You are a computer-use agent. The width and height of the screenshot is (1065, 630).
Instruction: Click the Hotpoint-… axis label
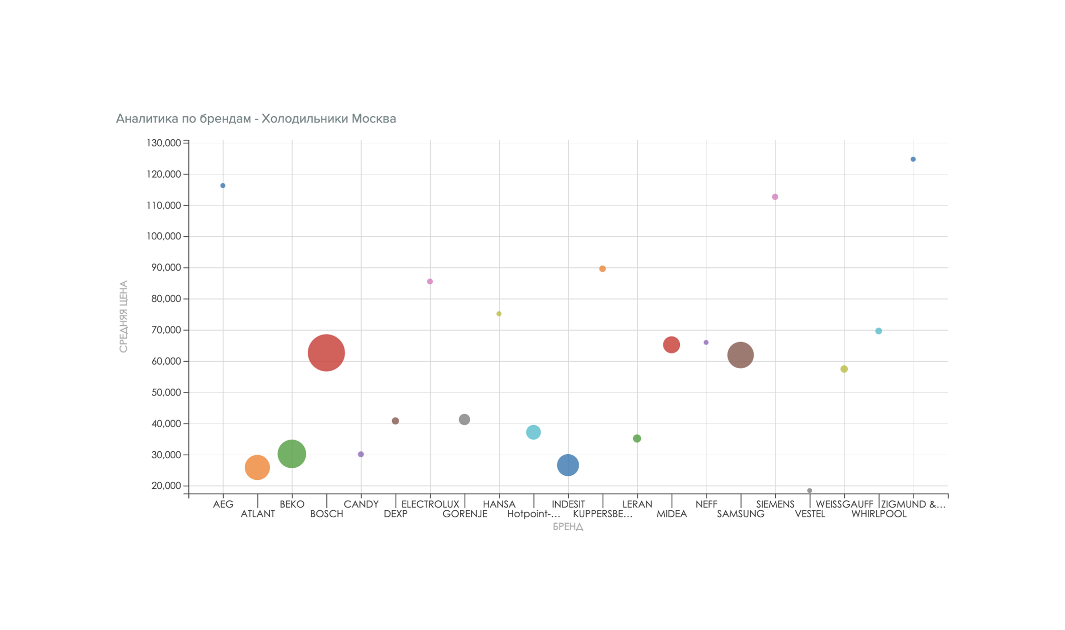tap(534, 514)
